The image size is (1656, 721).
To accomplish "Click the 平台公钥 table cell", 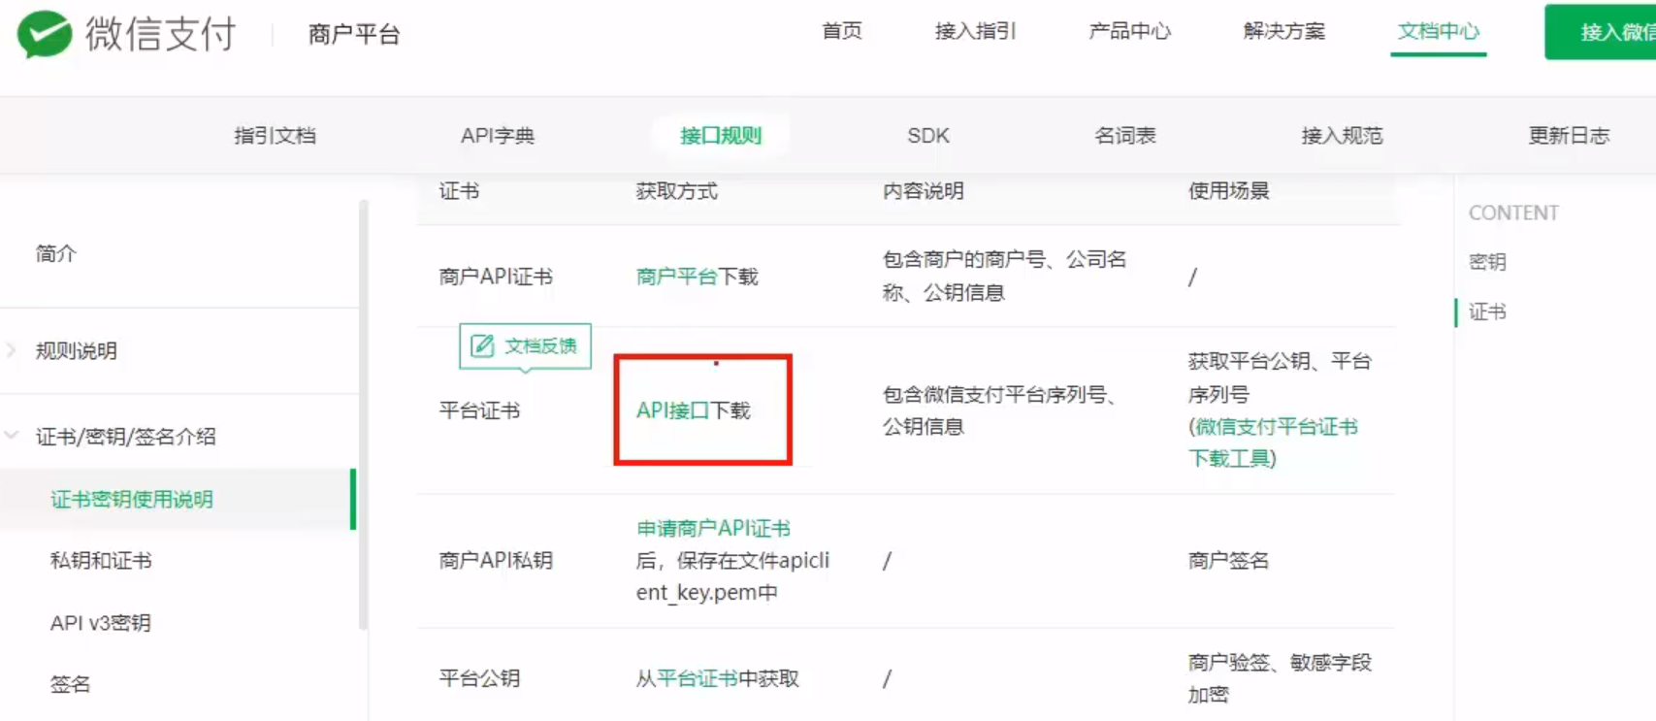I will pyautogui.click(x=479, y=678).
